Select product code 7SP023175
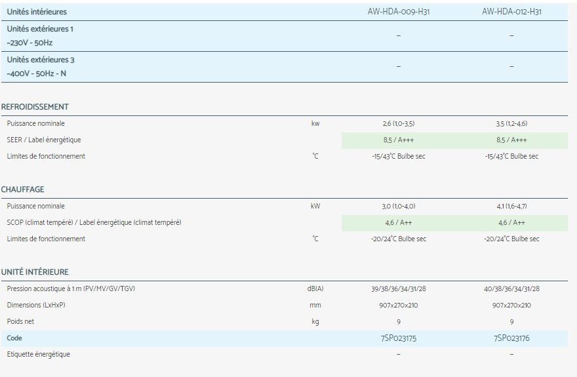The image size is (577, 377). tap(398, 338)
